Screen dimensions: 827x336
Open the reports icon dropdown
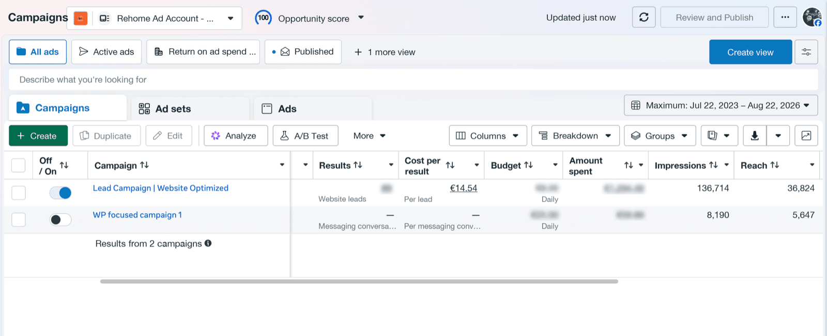click(719, 136)
